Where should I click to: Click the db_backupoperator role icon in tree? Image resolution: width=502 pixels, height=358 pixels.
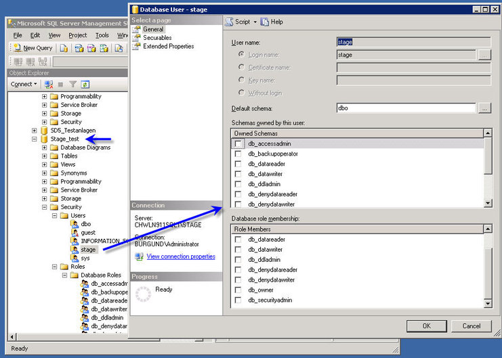pyautogui.click(x=85, y=292)
